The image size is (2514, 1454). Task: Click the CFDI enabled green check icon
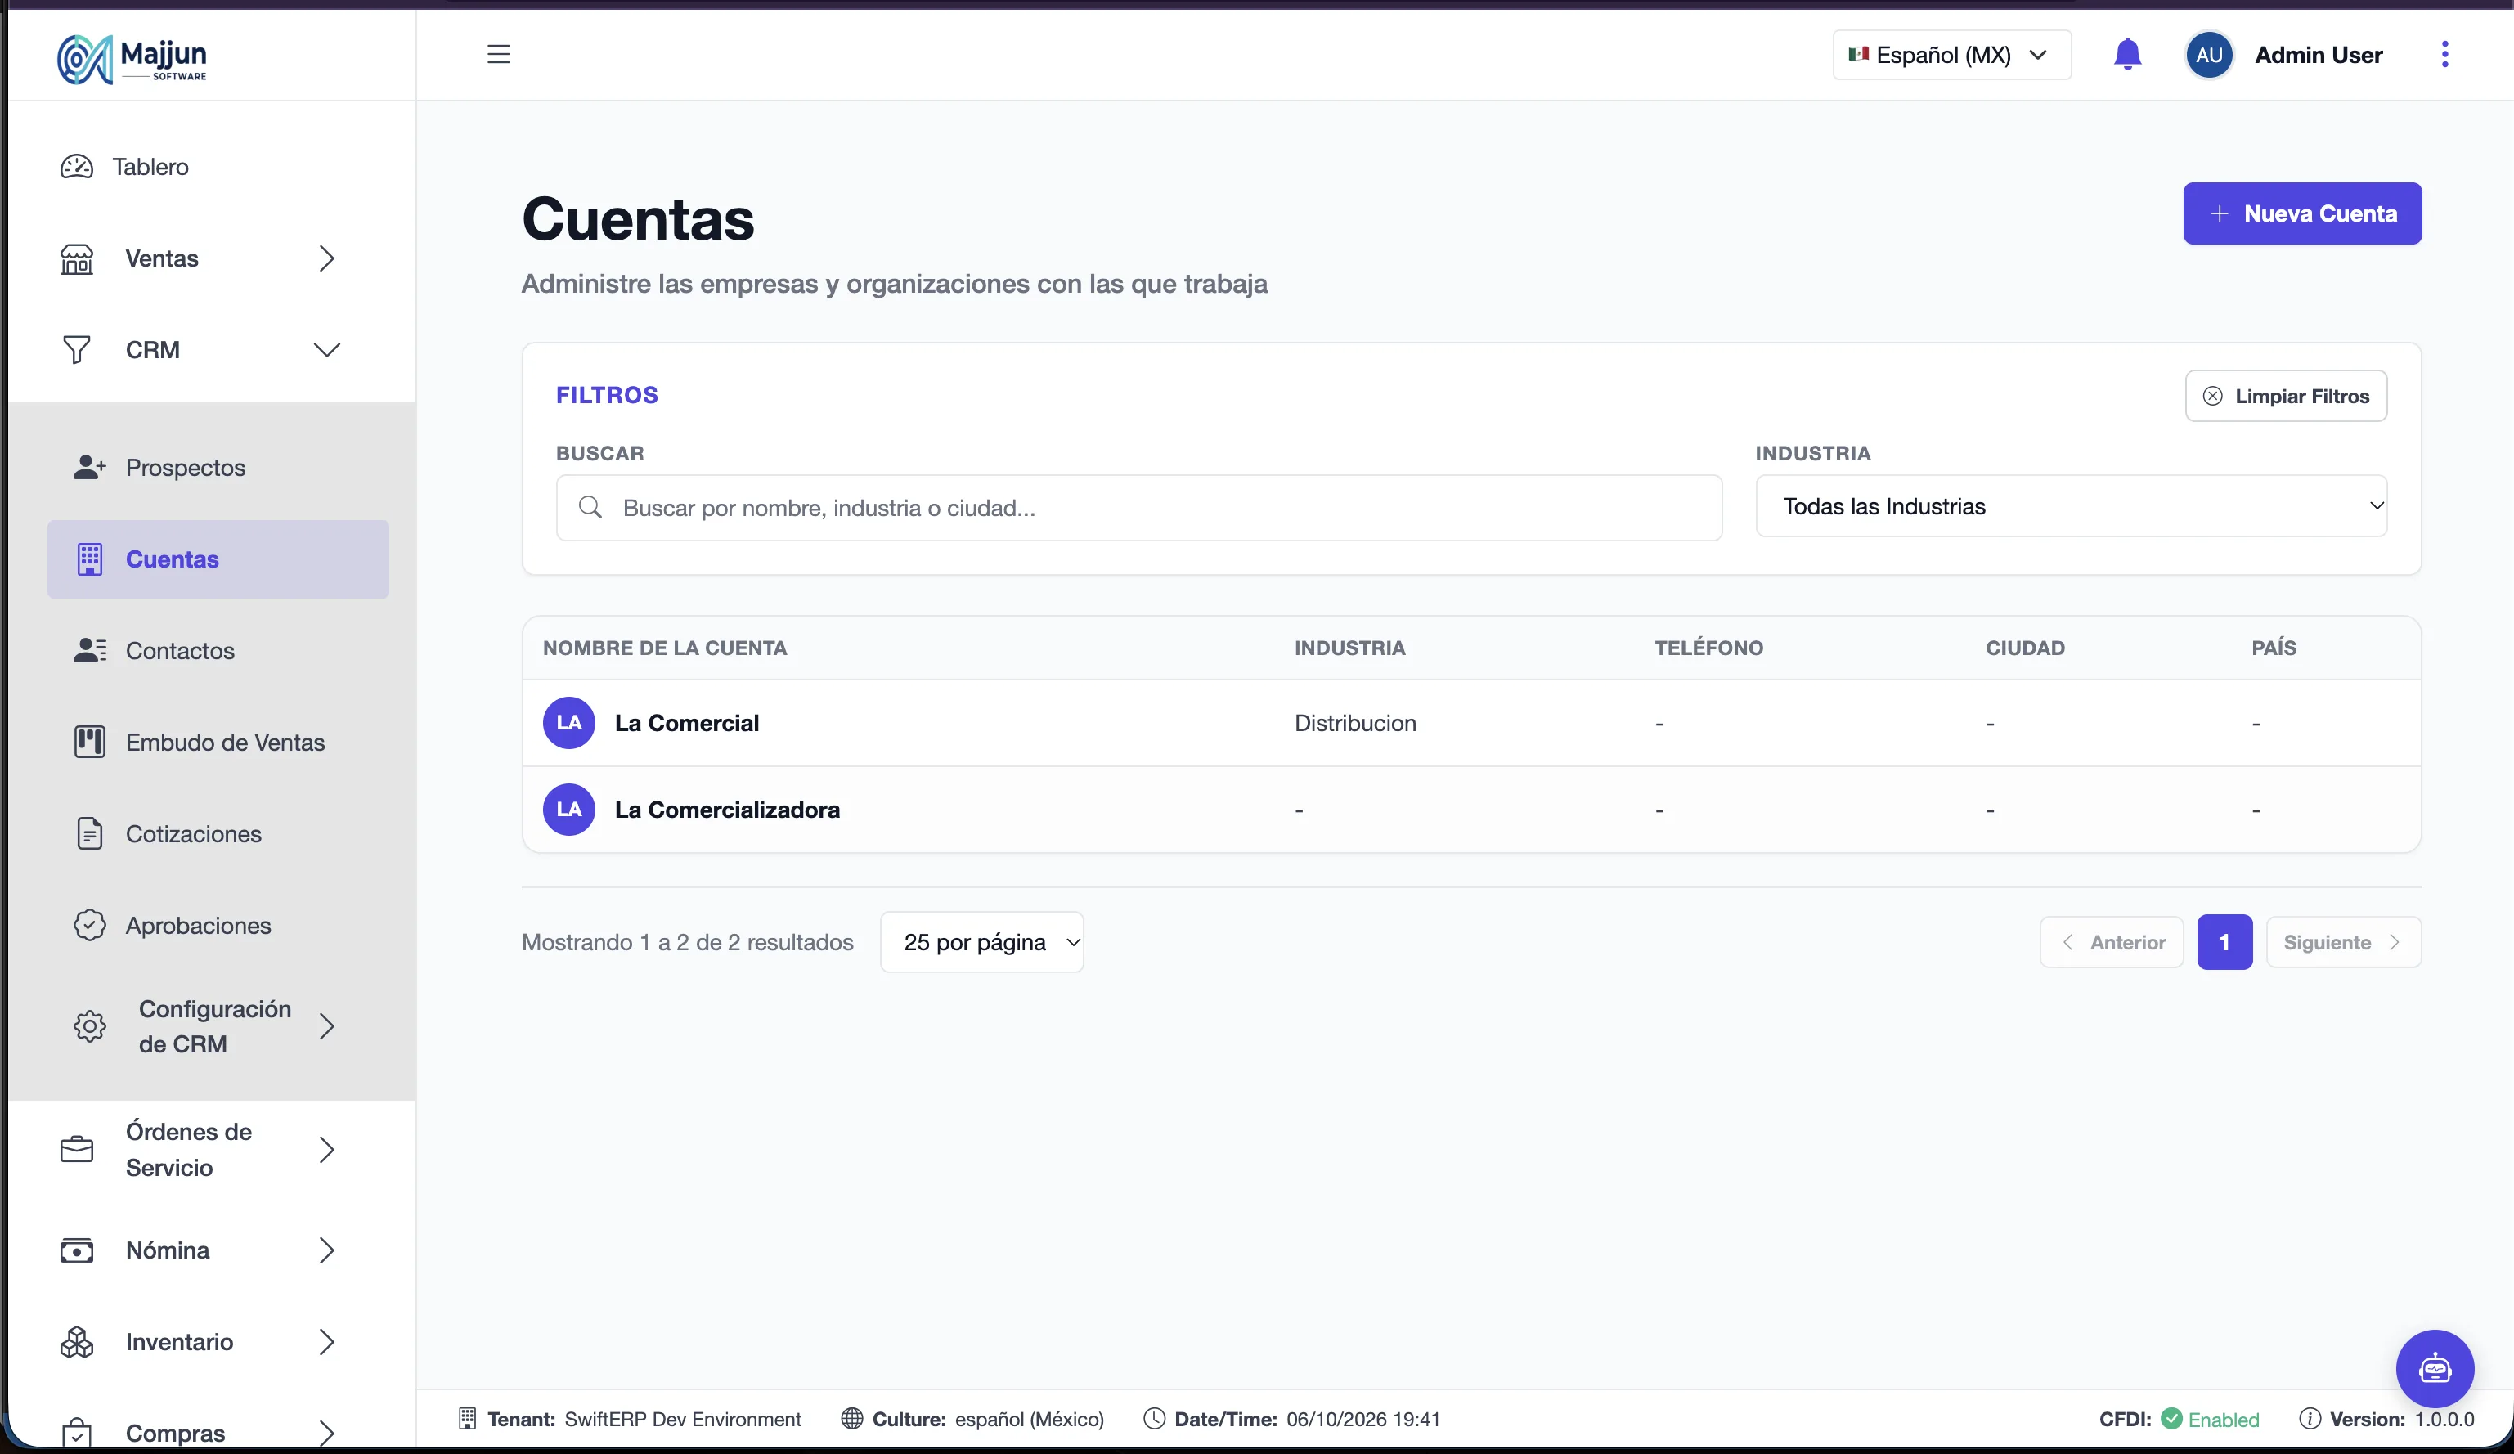point(2171,1418)
